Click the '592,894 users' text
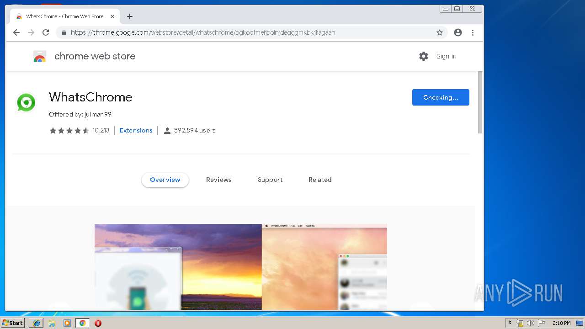Image resolution: width=585 pixels, height=329 pixels. click(195, 130)
